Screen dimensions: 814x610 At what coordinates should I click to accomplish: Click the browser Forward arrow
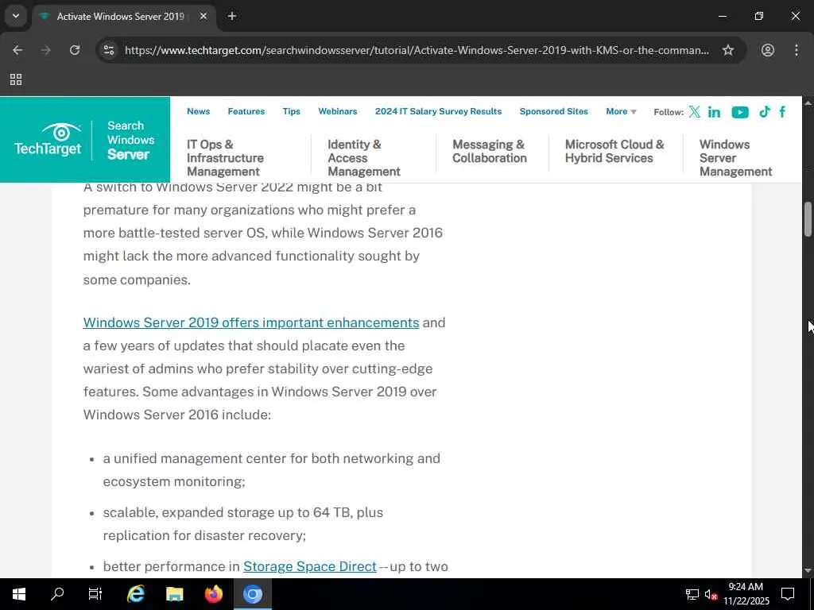click(x=46, y=50)
